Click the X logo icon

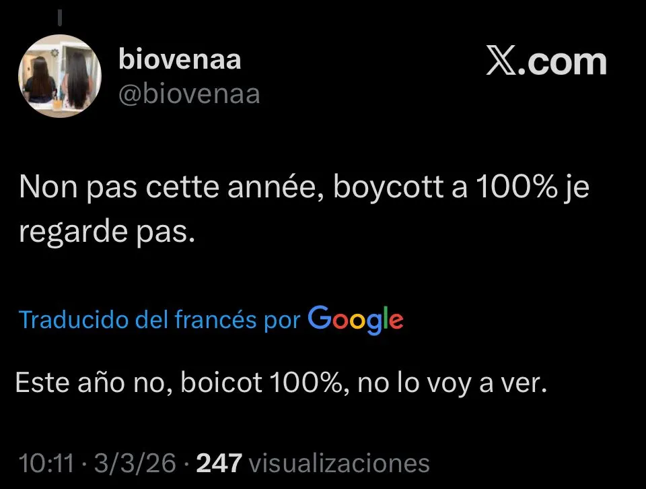pos(501,61)
